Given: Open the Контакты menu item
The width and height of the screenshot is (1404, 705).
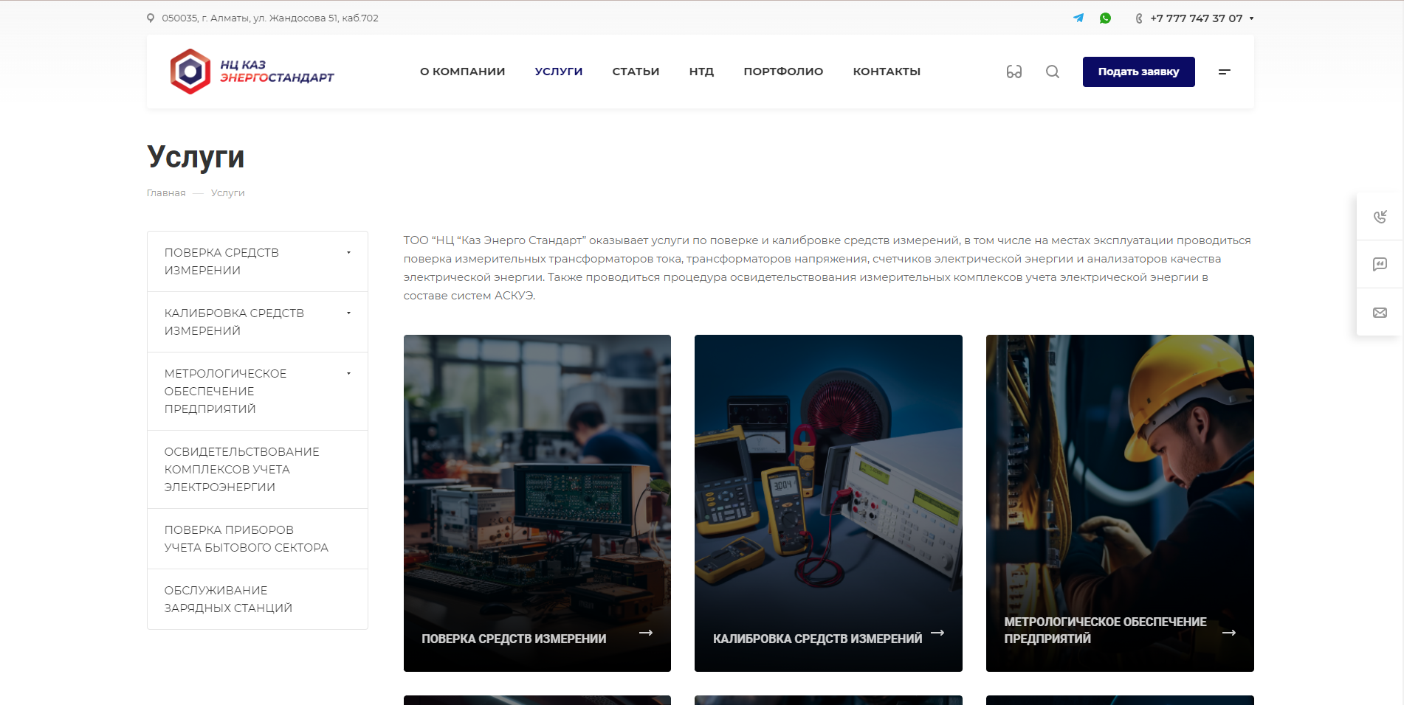Looking at the screenshot, I should (887, 72).
